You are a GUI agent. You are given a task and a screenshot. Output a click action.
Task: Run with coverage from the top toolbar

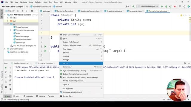tap(170, 7)
